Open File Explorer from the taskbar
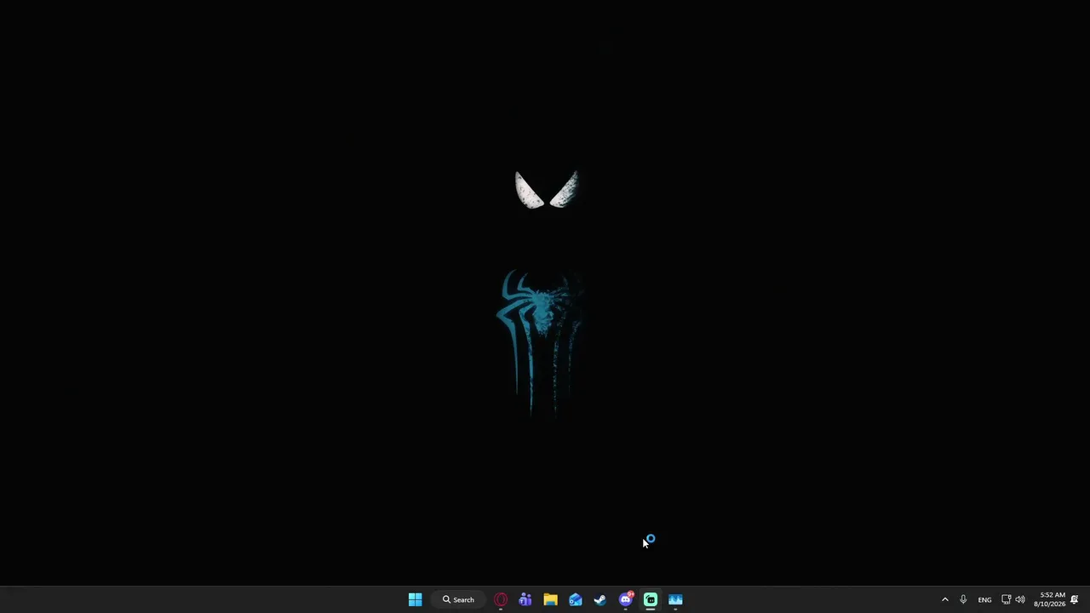1090x613 pixels. pos(550,599)
